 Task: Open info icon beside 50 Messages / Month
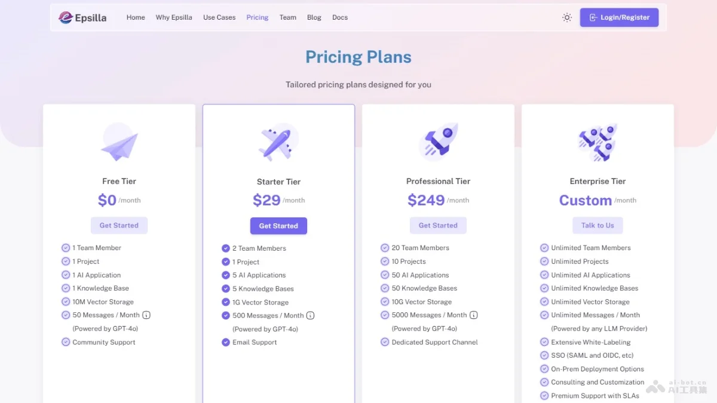(146, 315)
